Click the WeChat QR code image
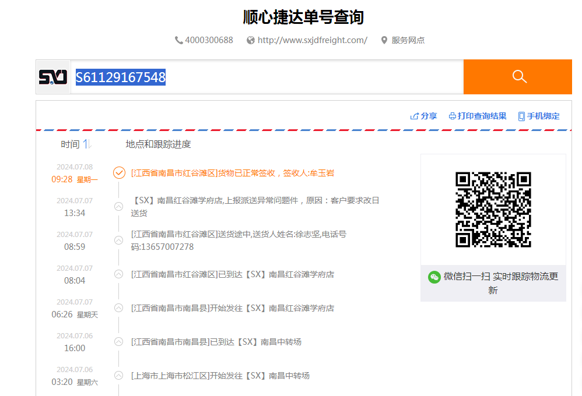 (x=493, y=210)
